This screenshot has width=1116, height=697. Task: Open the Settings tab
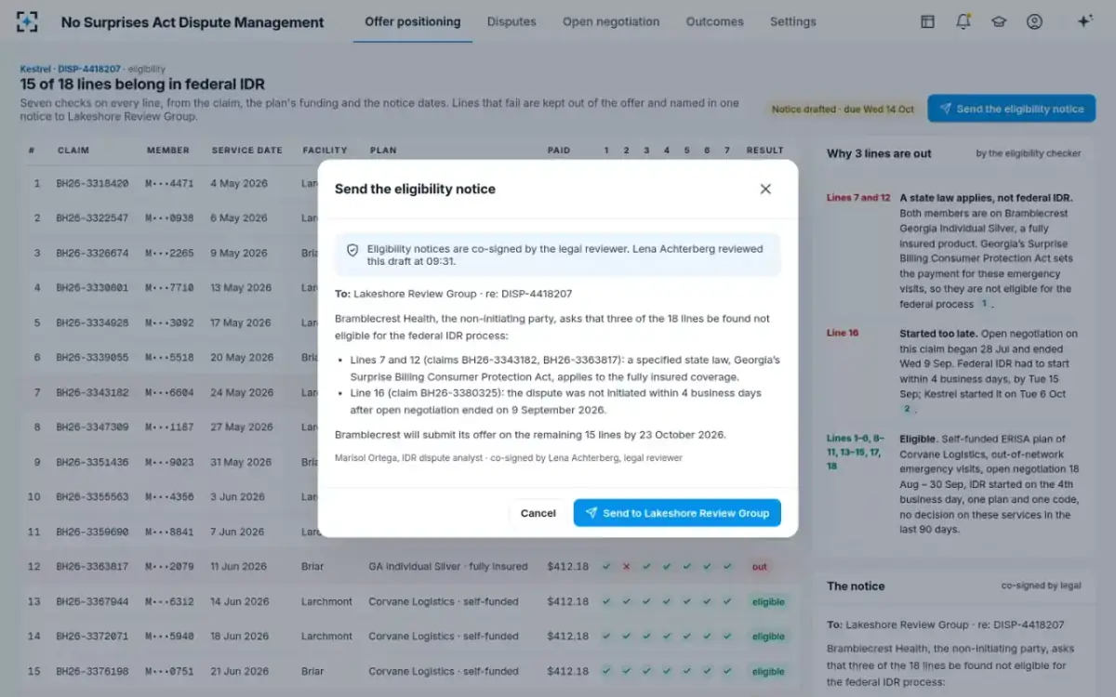click(793, 22)
